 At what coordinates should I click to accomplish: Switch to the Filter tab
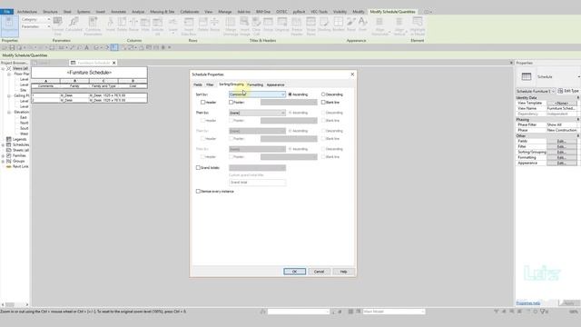coord(210,84)
